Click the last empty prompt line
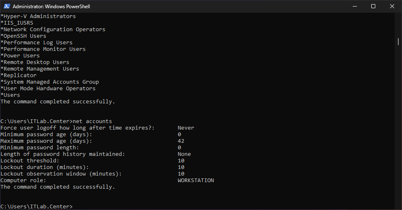The width and height of the screenshot is (402, 210). [37, 206]
